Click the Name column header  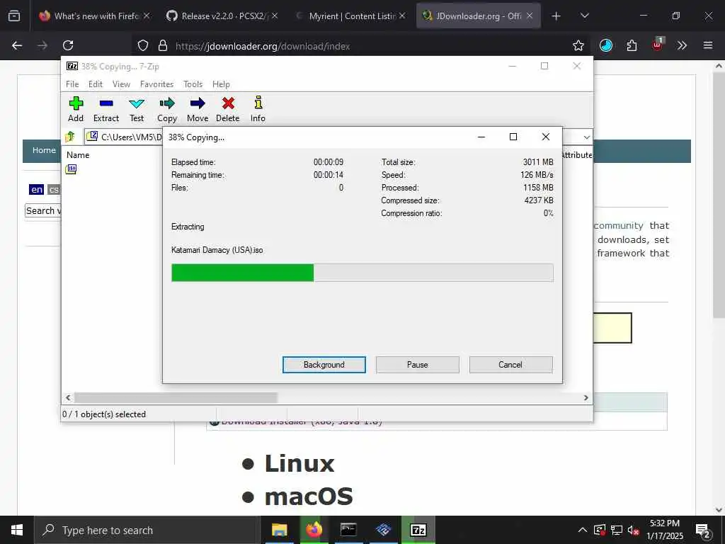coord(78,155)
